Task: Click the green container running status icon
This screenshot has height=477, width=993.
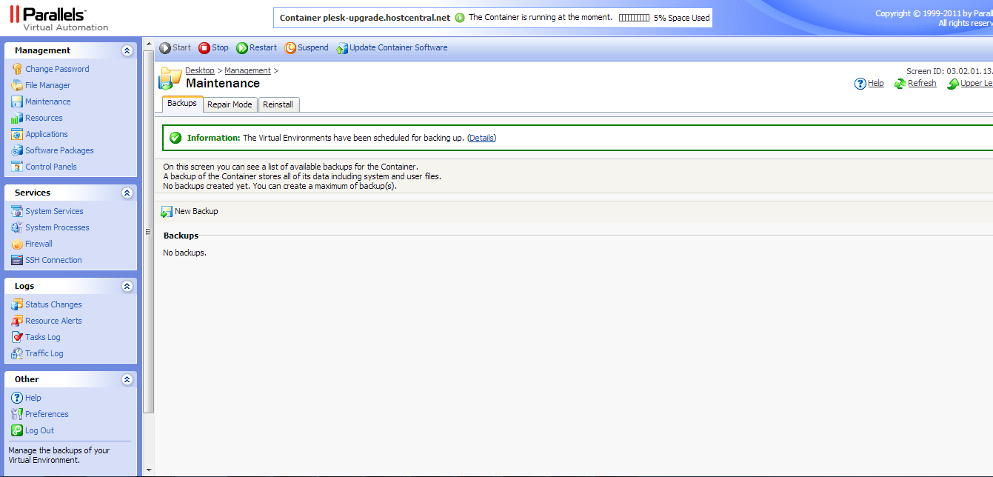Action: 460,18
